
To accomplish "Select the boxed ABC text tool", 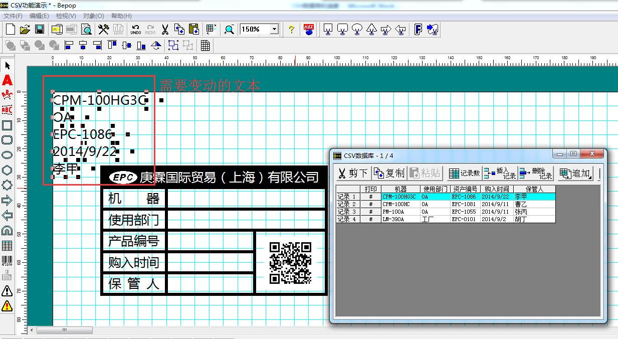I will (x=7, y=110).
